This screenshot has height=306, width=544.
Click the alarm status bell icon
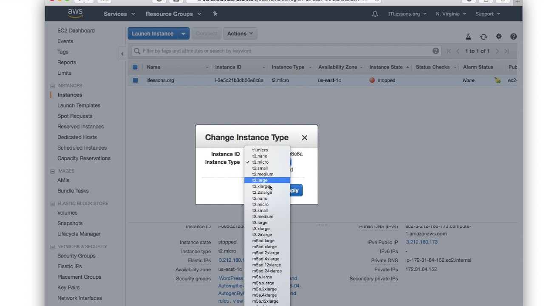pyautogui.click(x=497, y=80)
